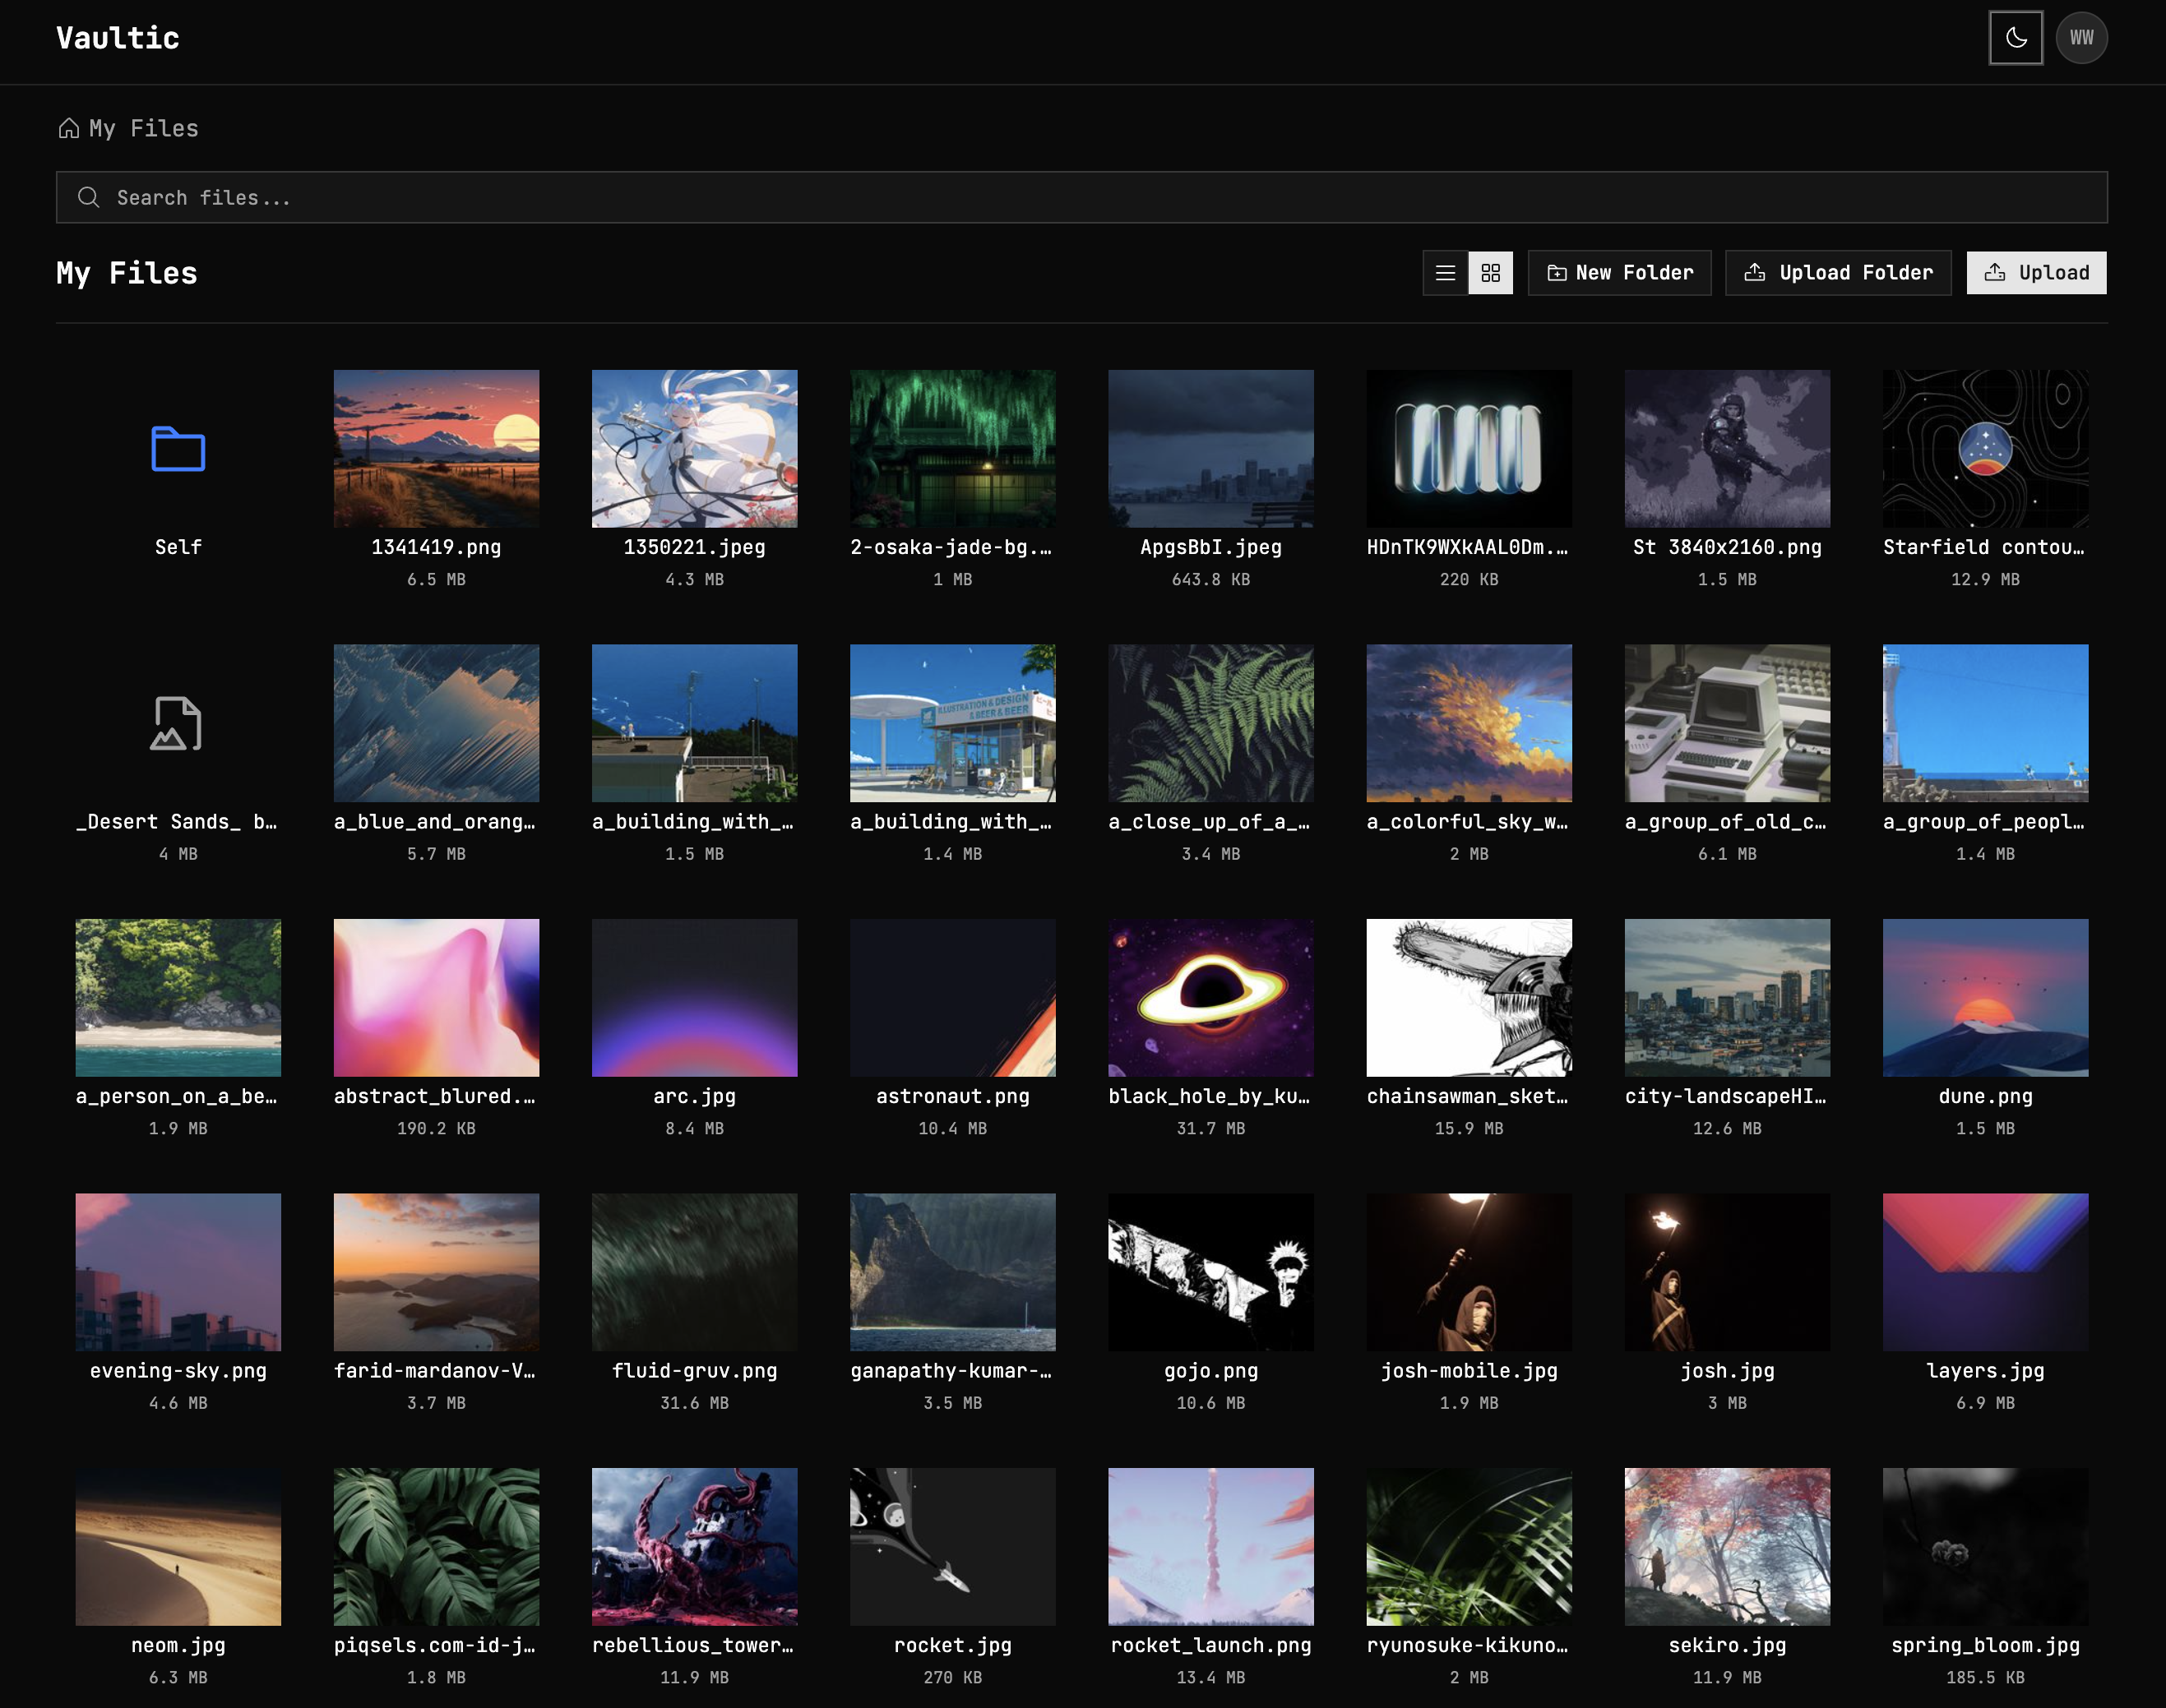Open the Vaultic logo home link
Screen dimensions: 2166x1708
point(118,38)
